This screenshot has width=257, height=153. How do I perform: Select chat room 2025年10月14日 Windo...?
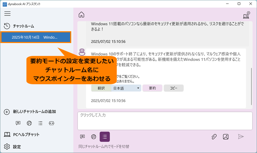pyautogui.click(x=36, y=37)
